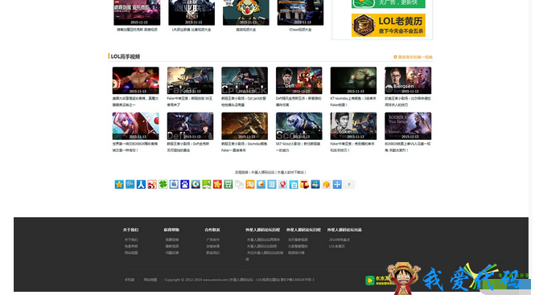The image size is (535, 299).
Task: Open the Faker video thumbnail in first row
Action: (191, 80)
